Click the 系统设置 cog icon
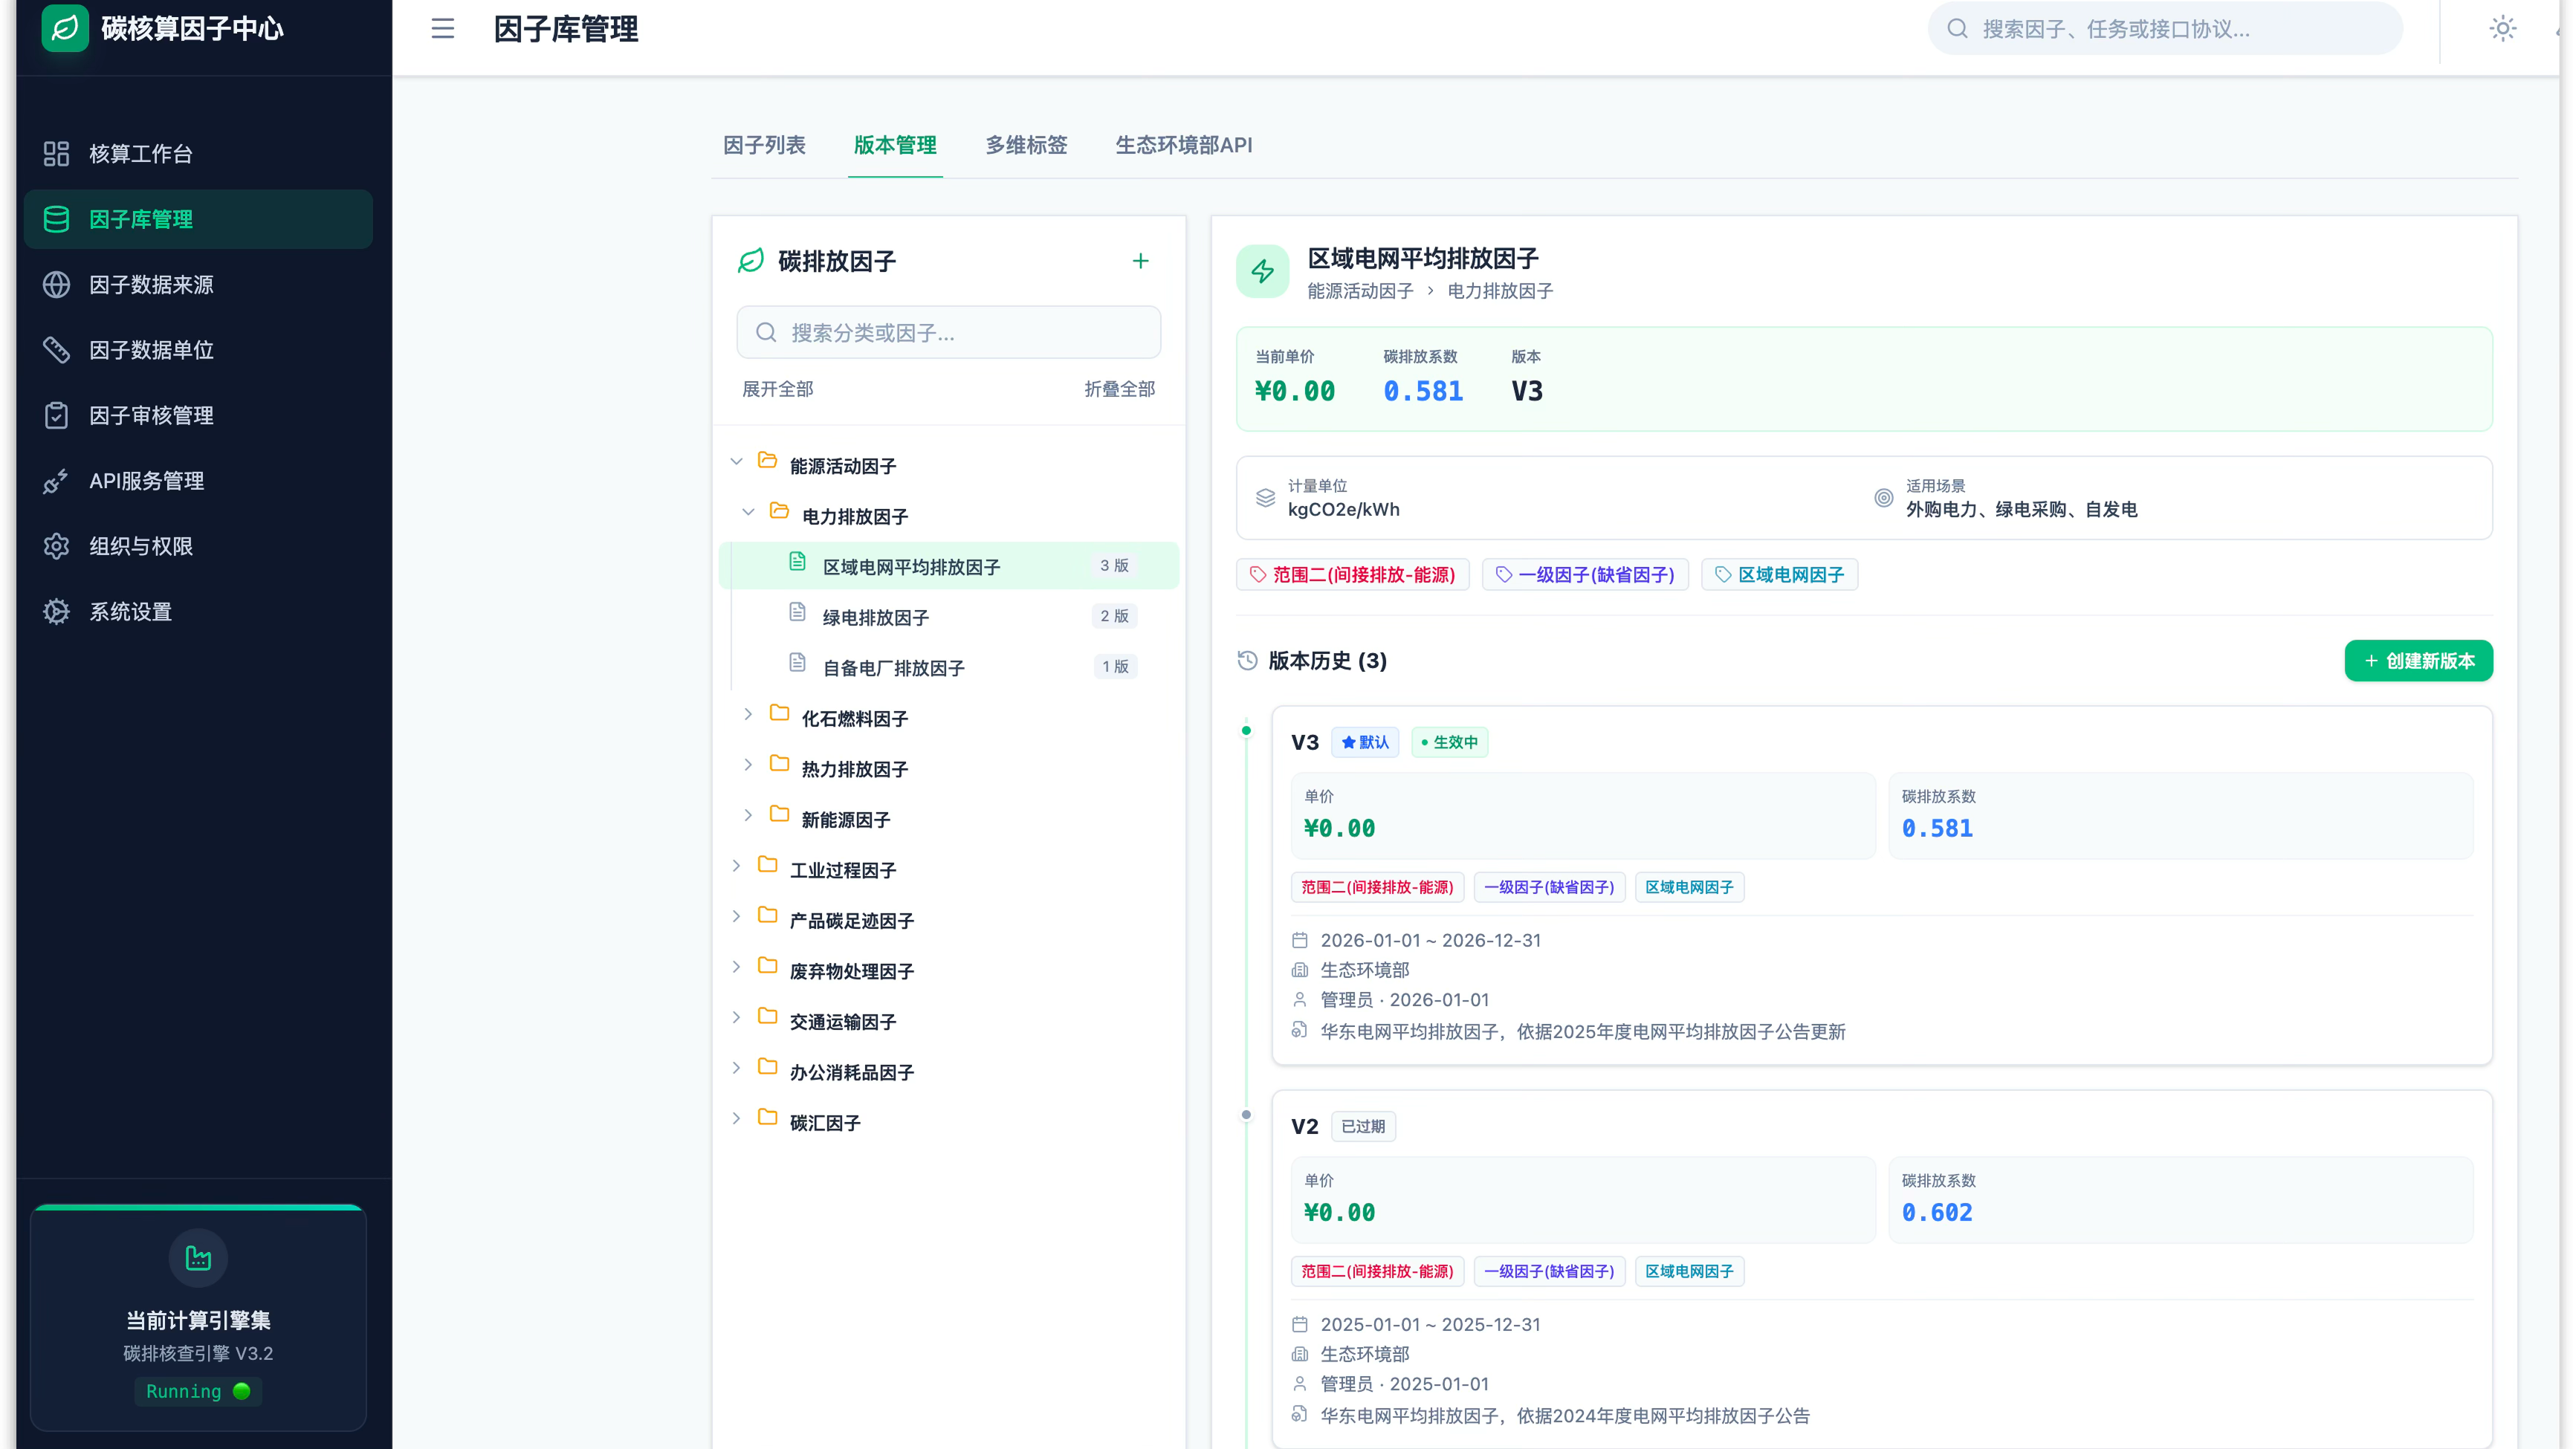Viewport: 2576px width, 1449px height. 56,611
